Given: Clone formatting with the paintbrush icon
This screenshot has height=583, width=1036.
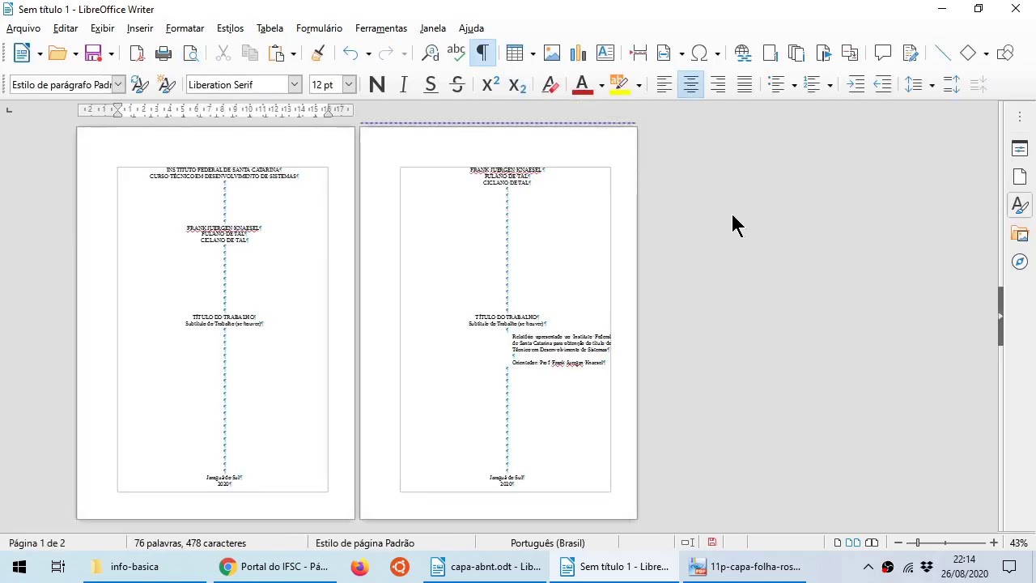Looking at the screenshot, I should (318, 53).
